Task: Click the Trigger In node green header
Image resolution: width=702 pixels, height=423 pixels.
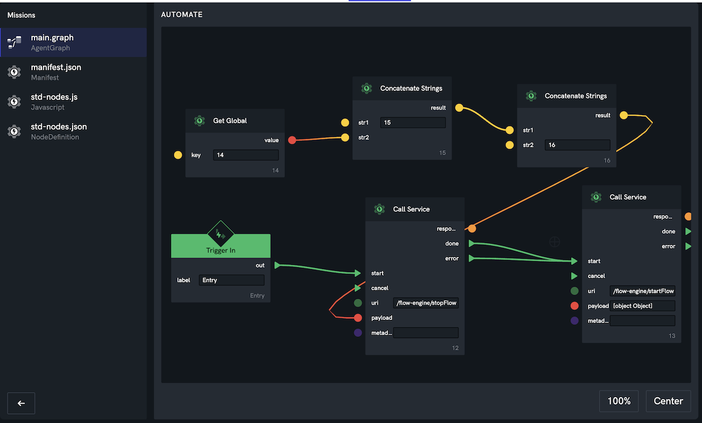Action: [x=221, y=246]
